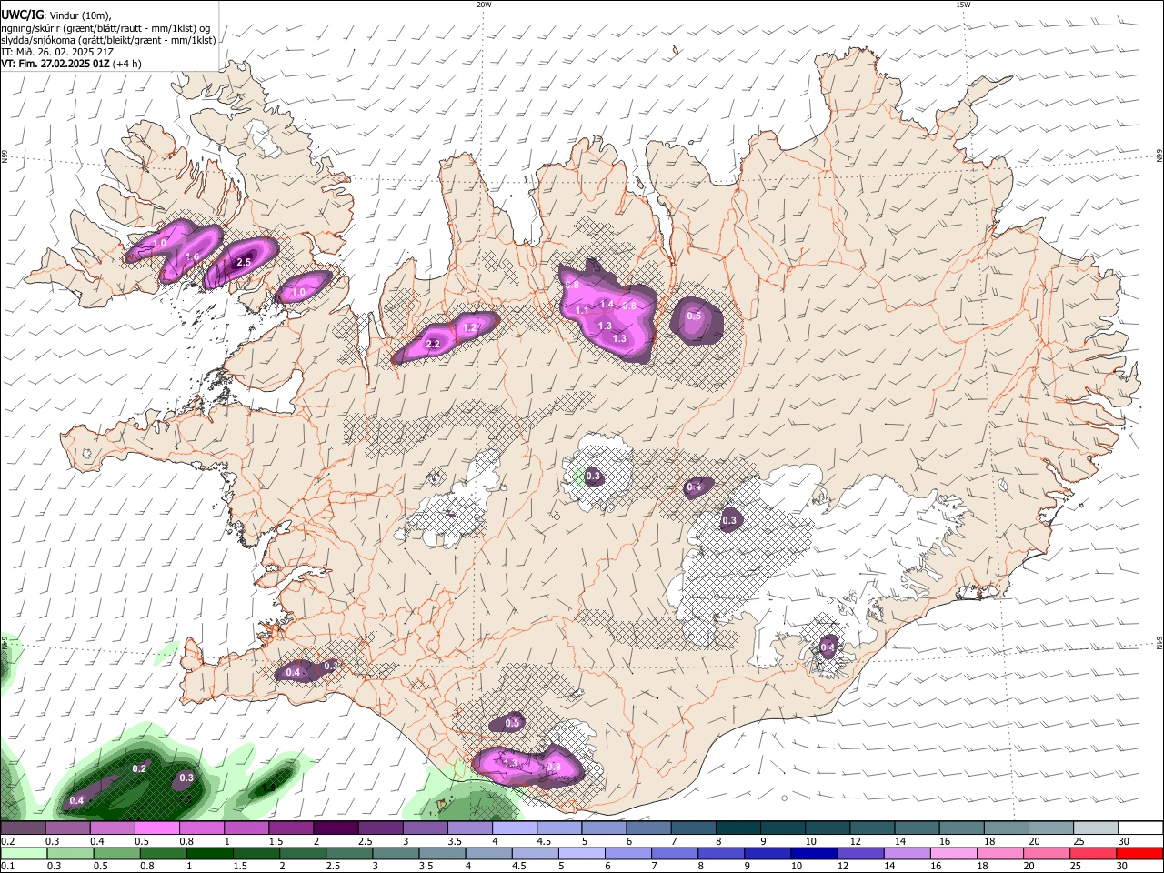The height and width of the screenshot is (873, 1164).
Task: Select the bright pink 0.5–0.8 swatch in upper legend
Action: click(x=157, y=828)
